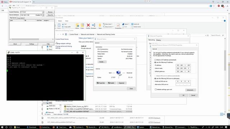Click Diagnose button in Ethernet Status
The width and height of the screenshot is (230, 129).
[121, 83]
